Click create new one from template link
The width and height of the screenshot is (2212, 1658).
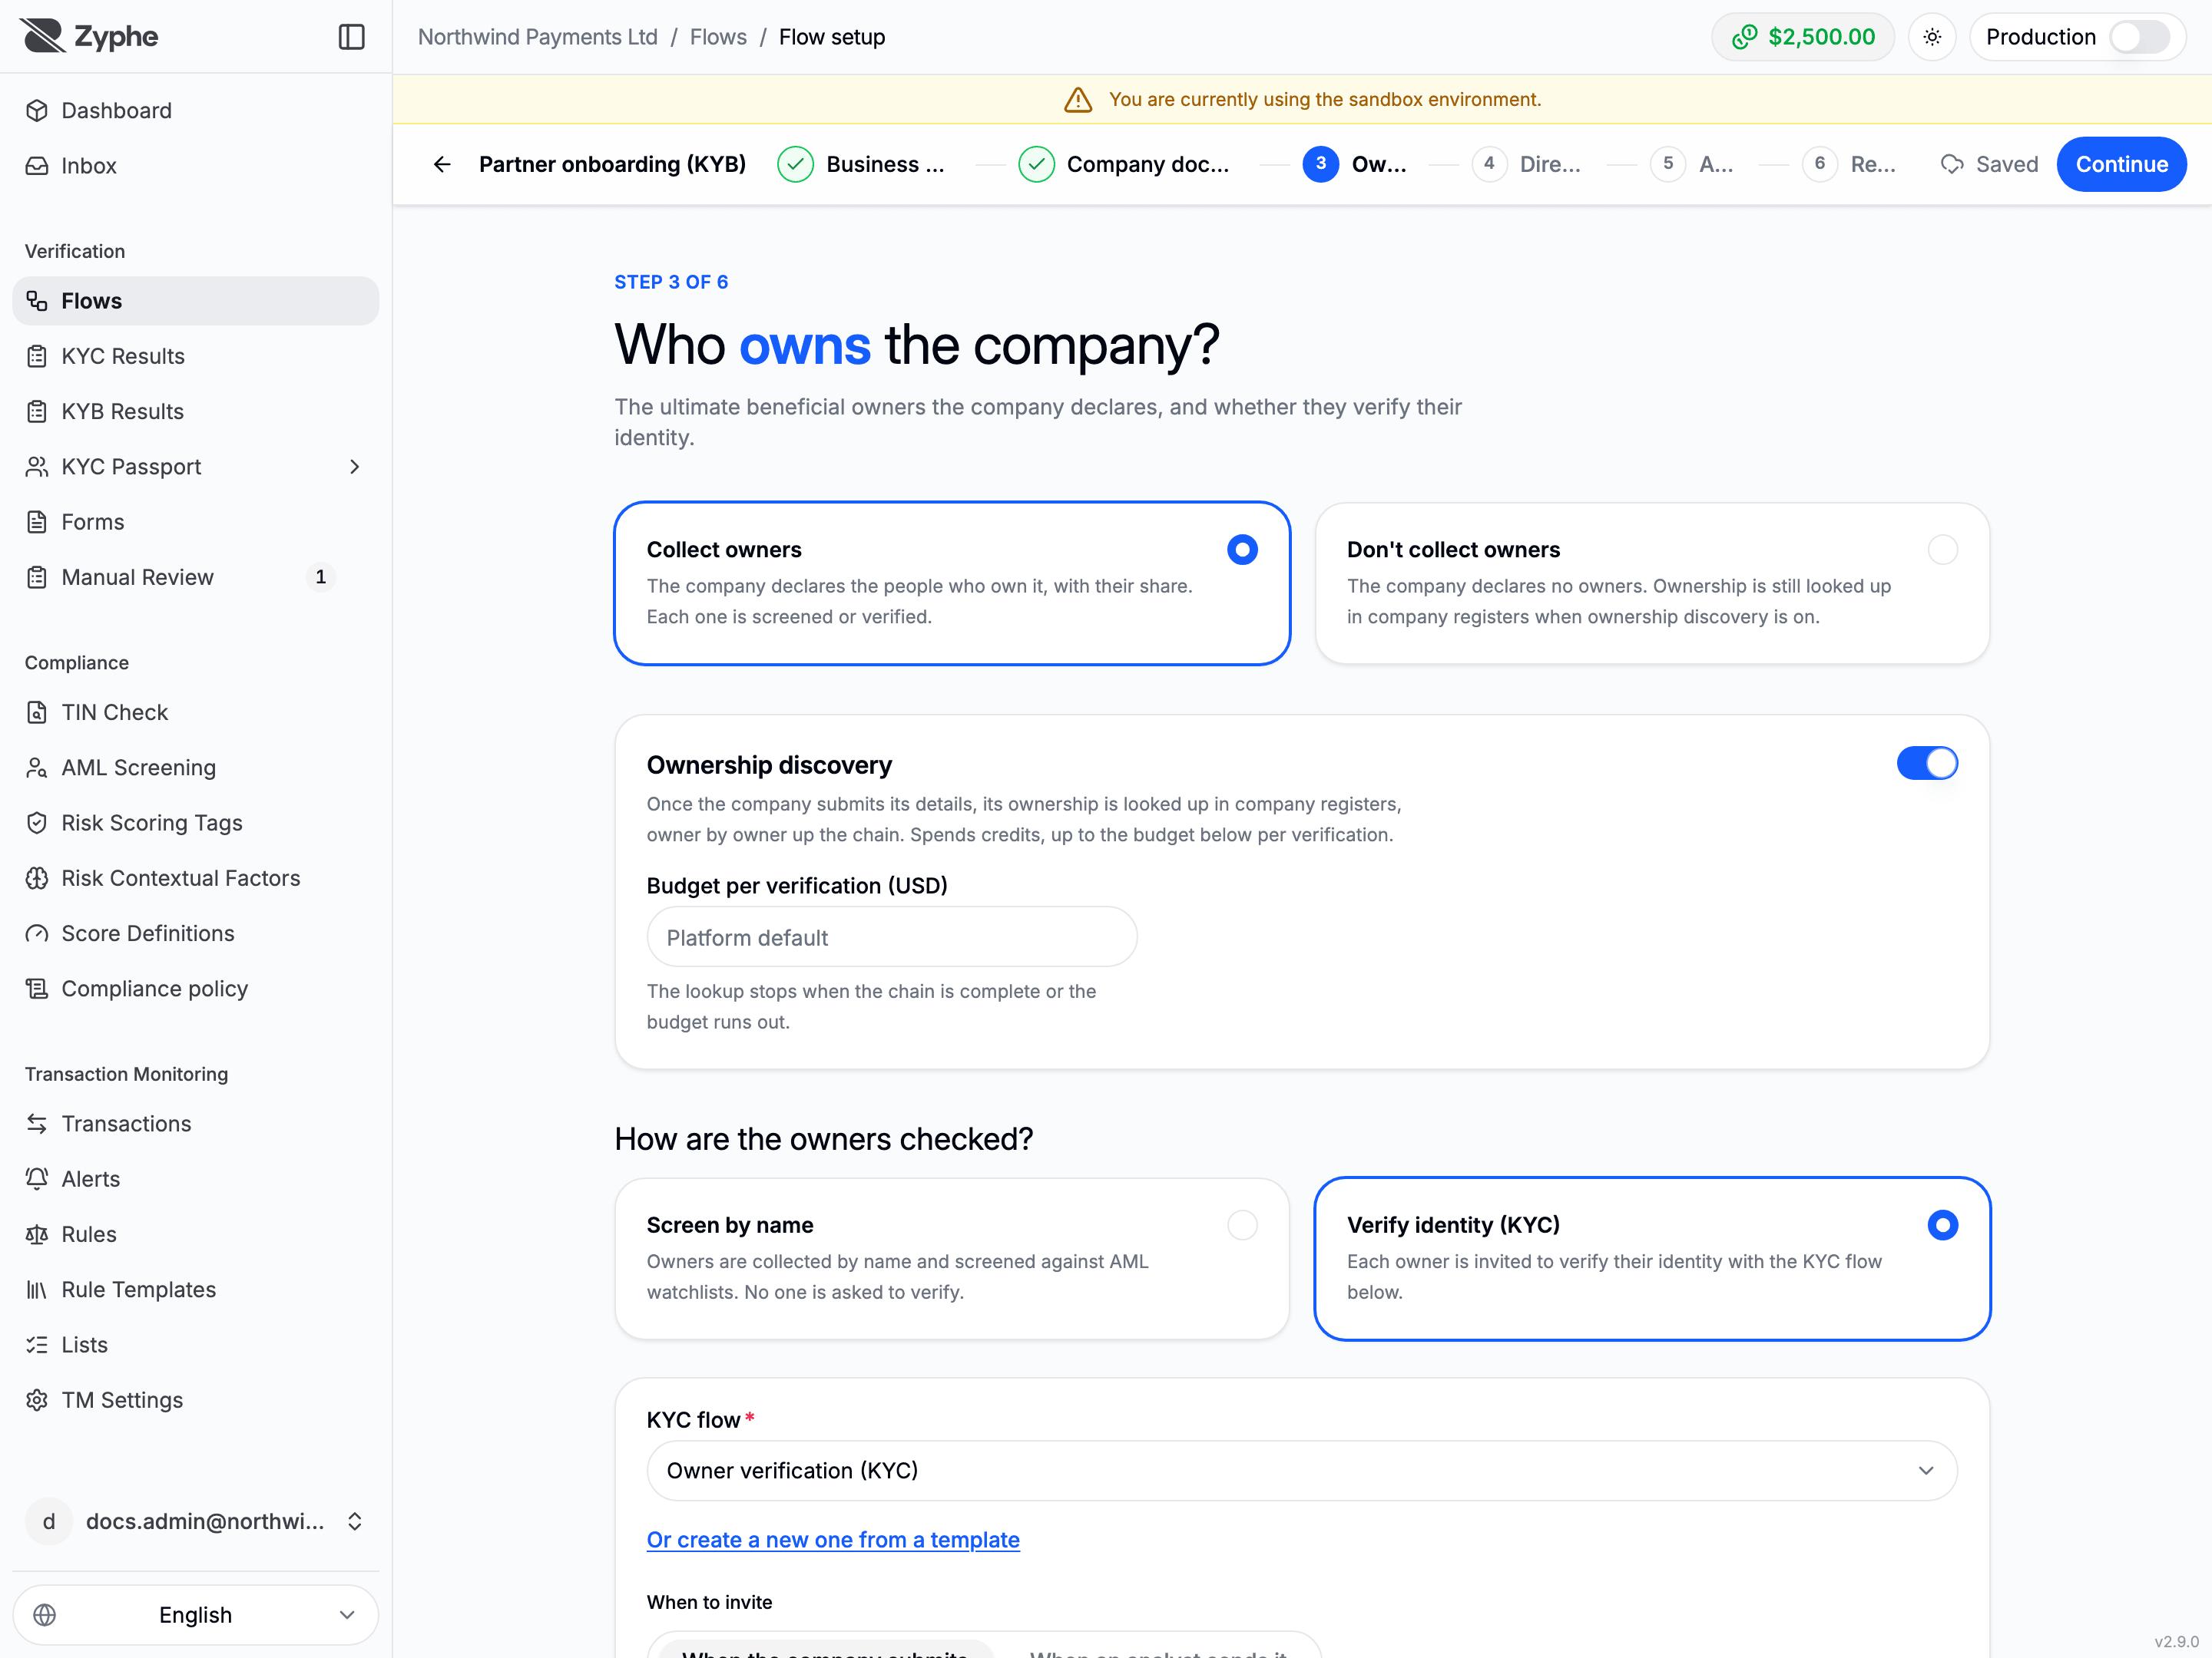(x=833, y=1540)
